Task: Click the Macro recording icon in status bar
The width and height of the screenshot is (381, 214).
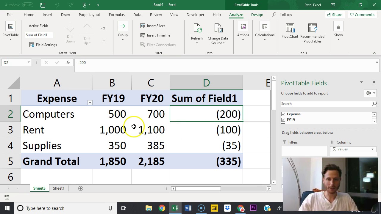Action: pos(7,197)
